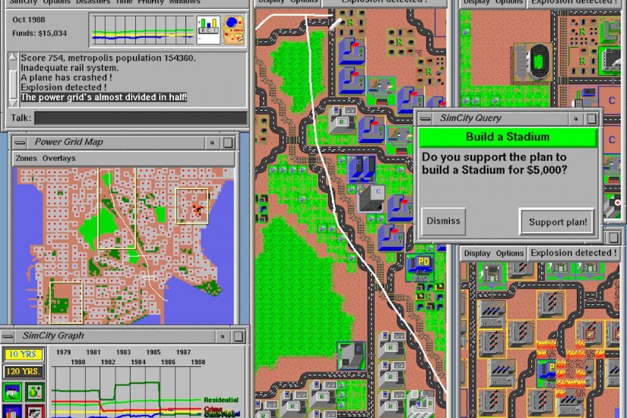This screenshot has width=627, height=418.
Task: Open the SimCity Query window menu button
Action: click(x=426, y=119)
